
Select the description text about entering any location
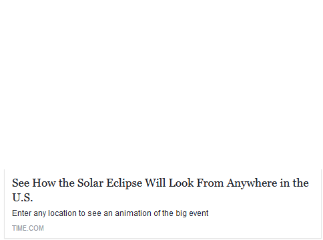(110, 213)
